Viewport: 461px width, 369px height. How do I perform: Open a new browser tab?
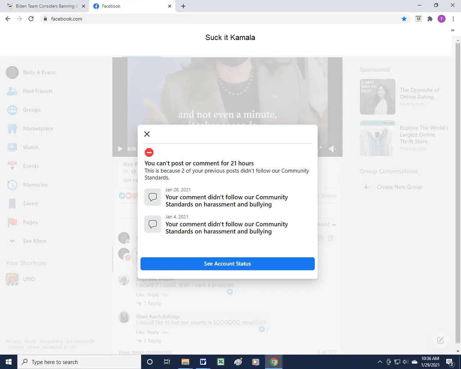pyautogui.click(x=183, y=6)
